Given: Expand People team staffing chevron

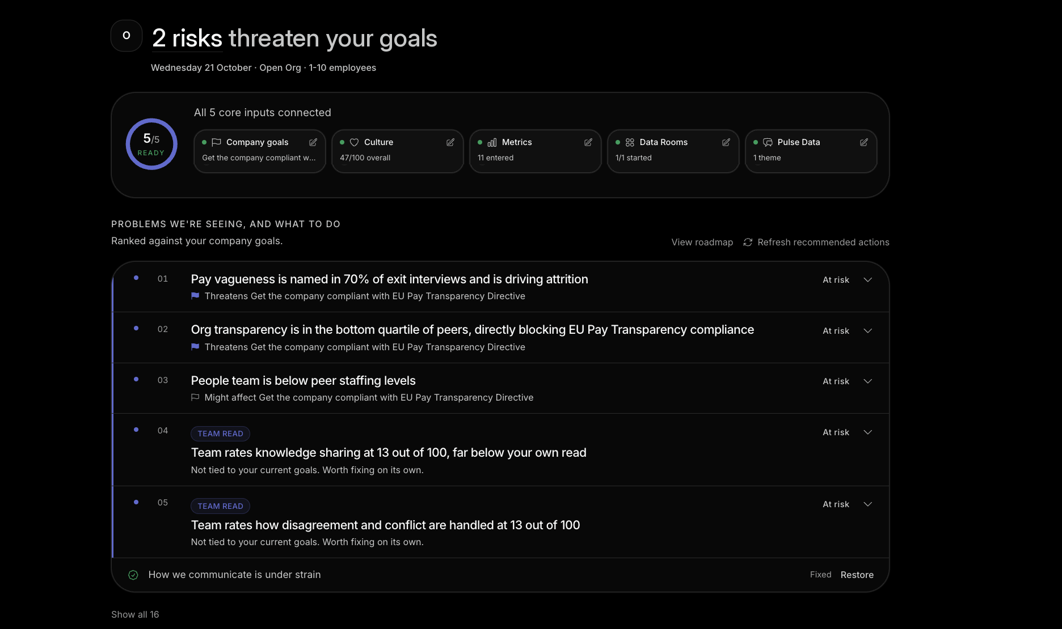Looking at the screenshot, I should pos(867,381).
